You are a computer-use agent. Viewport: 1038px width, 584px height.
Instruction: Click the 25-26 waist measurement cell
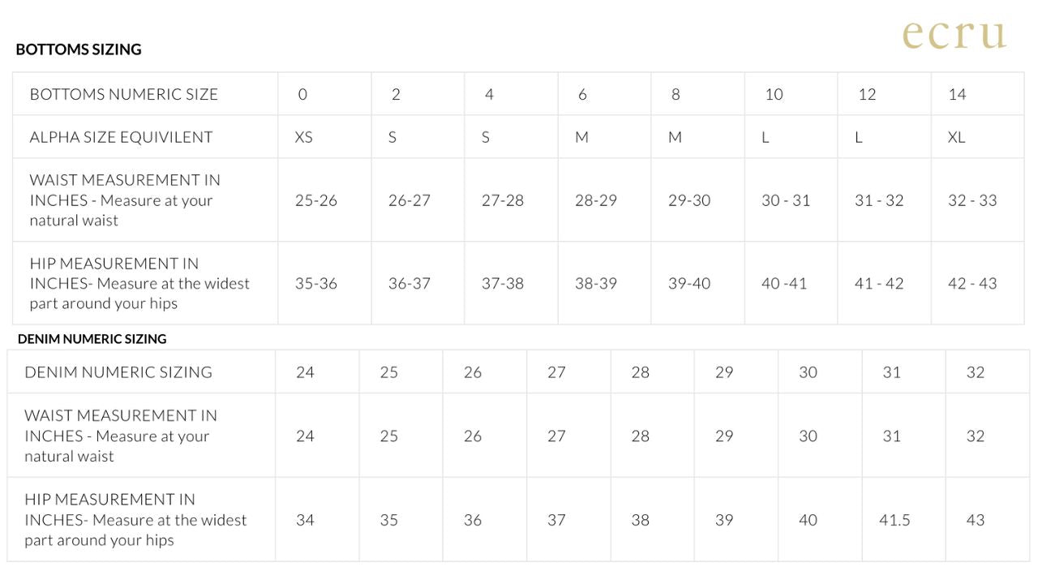(x=316, y=200)
